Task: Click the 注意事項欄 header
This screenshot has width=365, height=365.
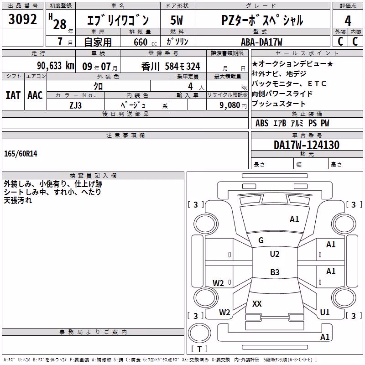Action: coord(125,135)
